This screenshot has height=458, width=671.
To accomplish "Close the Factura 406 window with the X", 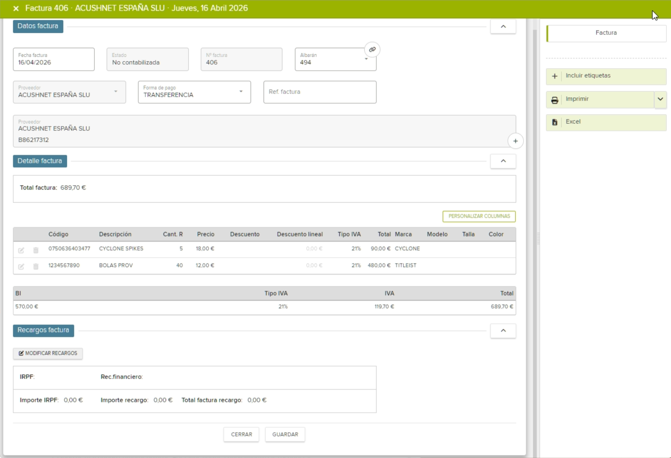I will tap(16, 8).
